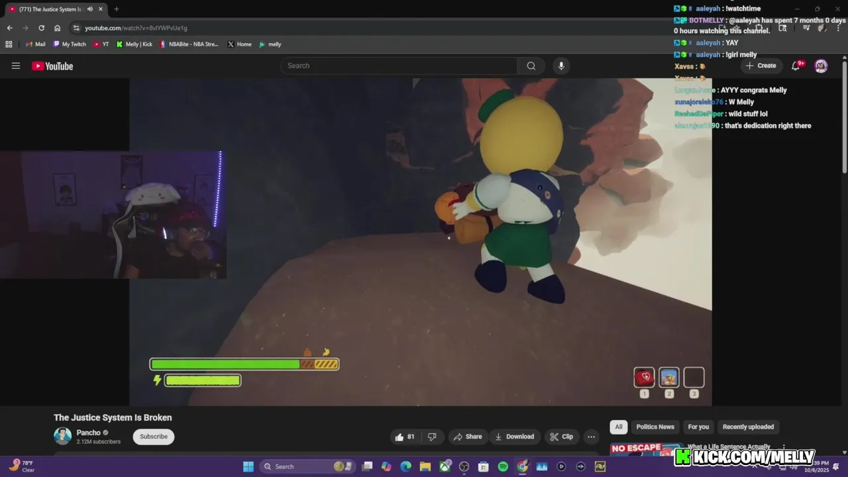Click the taskbar Search box
Screen dimensions: 848x477
pos(308,466)
